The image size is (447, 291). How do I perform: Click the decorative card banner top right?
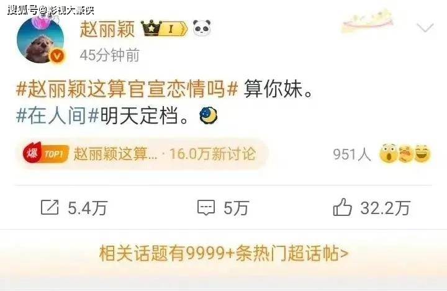pos(368,22)
